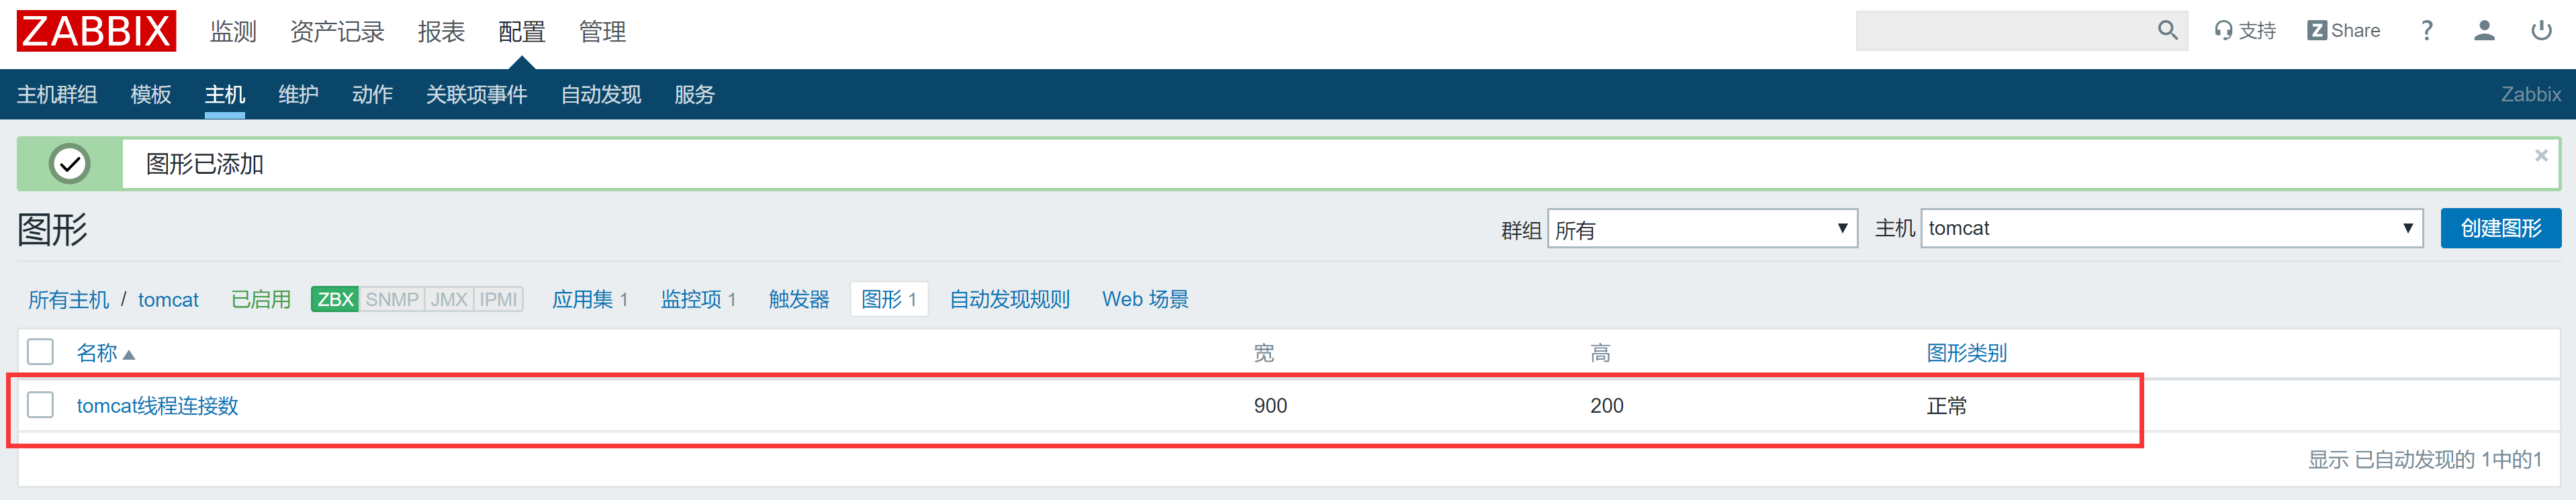Switch to the 自动发现规则 tab
Image resolution: width=2576 pixels, height=500 pixels.
[x=1009, y=300]
